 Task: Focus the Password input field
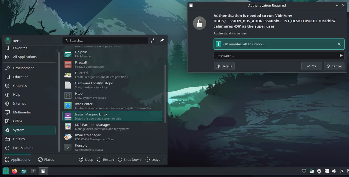[x=279, y=56]
